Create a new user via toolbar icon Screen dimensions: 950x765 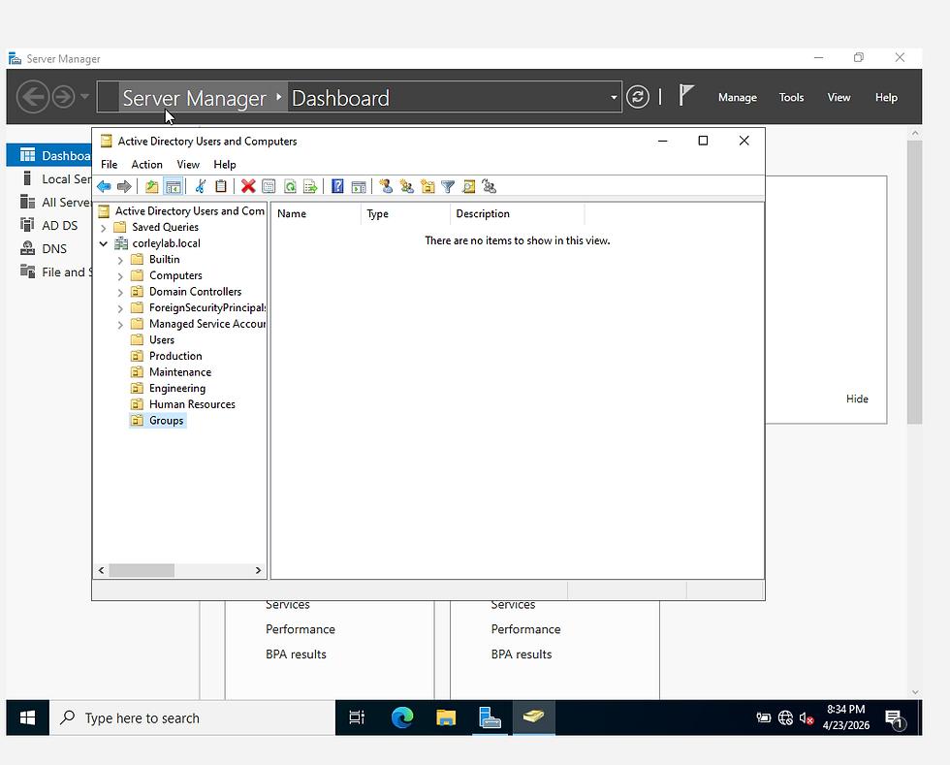[x=386, y=187]
